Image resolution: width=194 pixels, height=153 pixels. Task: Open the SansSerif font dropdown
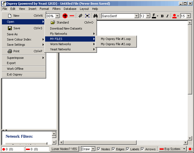137,16
